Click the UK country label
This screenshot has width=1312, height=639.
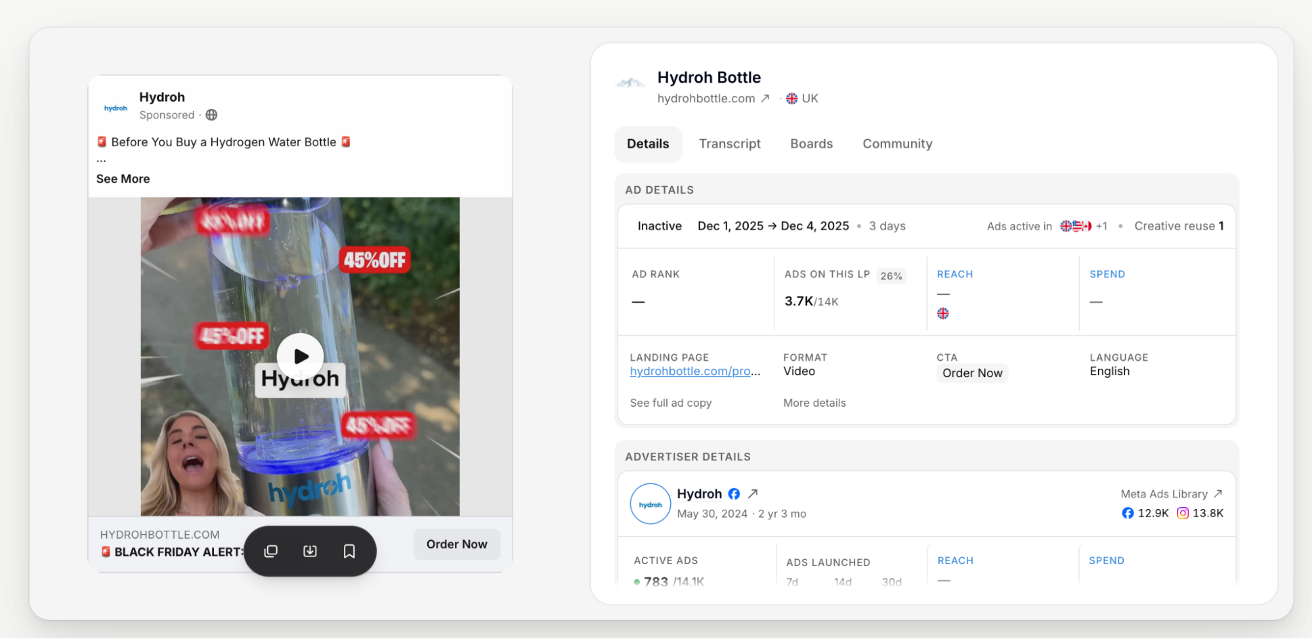(x=810, y=98)
